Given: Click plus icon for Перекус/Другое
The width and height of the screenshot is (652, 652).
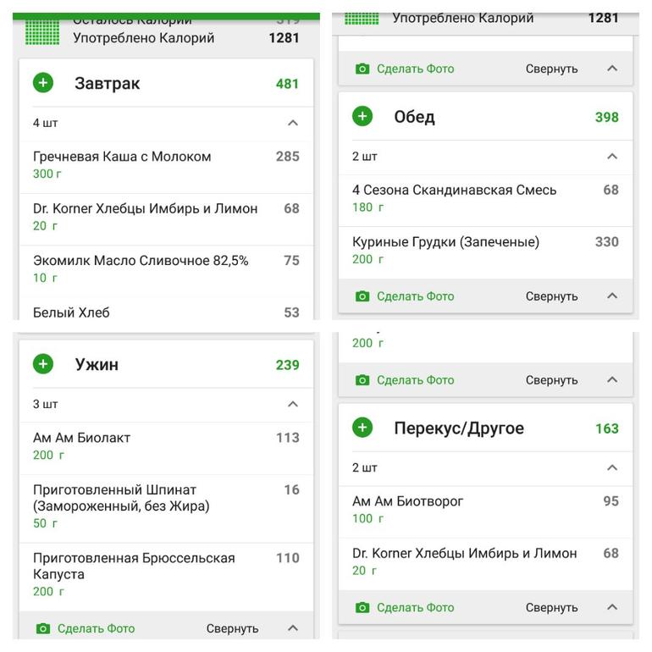Looking at the screenshot, I should pyautogui.click(x=362, y=428).
